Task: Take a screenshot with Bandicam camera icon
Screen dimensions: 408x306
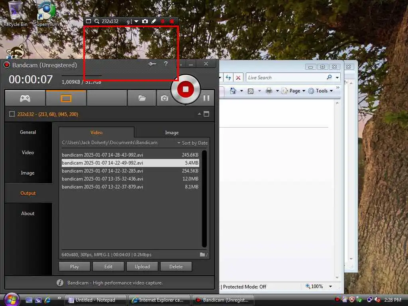Action: tap(164, 98)
